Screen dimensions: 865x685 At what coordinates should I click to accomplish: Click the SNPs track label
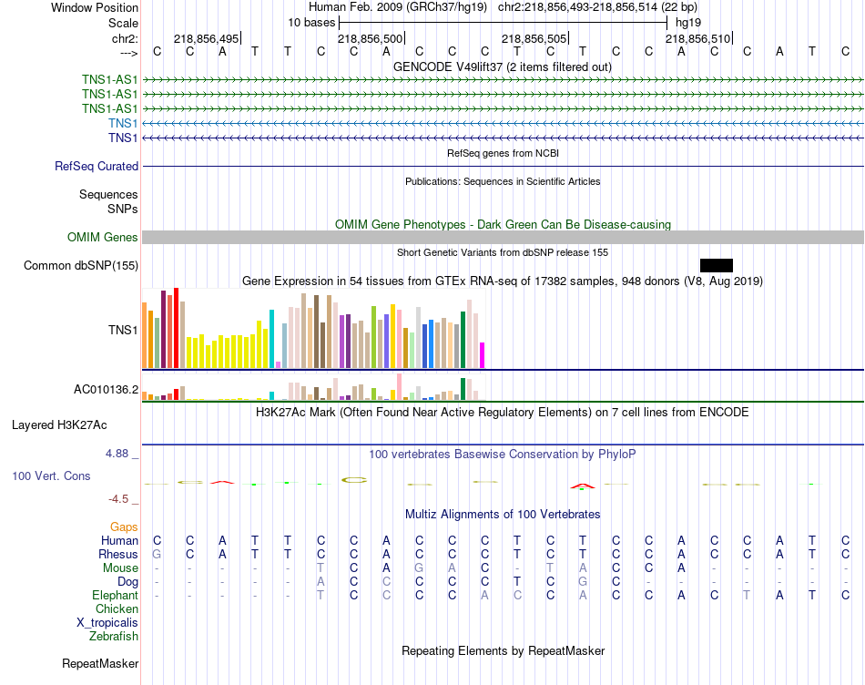[123, 209]
